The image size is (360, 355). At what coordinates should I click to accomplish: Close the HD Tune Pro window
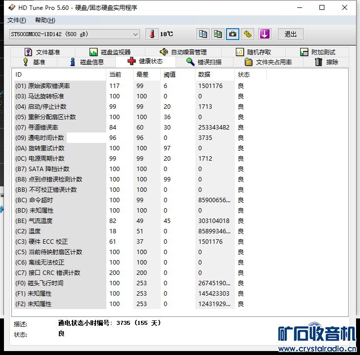click(345, 7)
